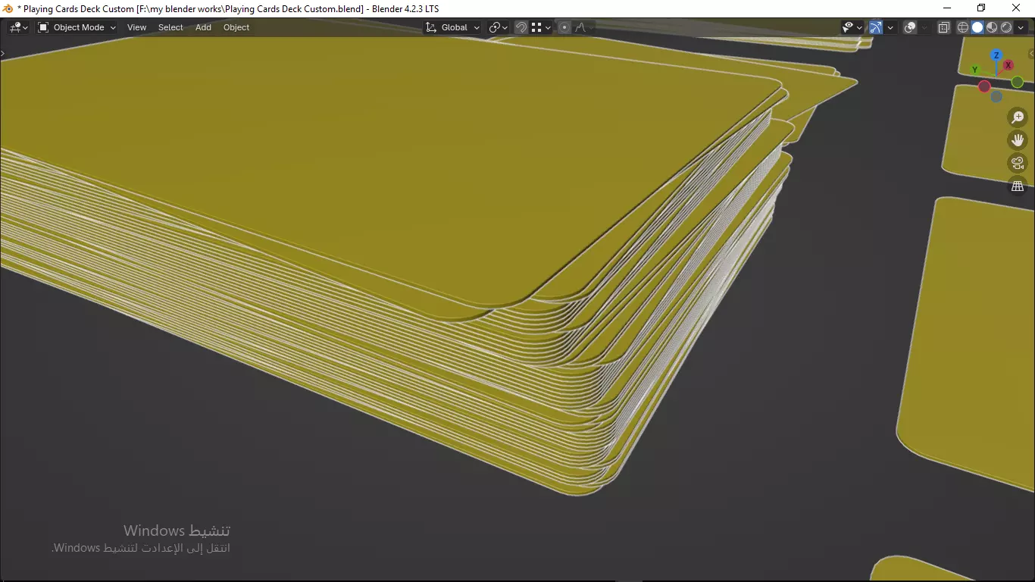Screen dimensions: 1035x582
Task: Click negative Z axis blue circle on gizmo
Action: 996,97
